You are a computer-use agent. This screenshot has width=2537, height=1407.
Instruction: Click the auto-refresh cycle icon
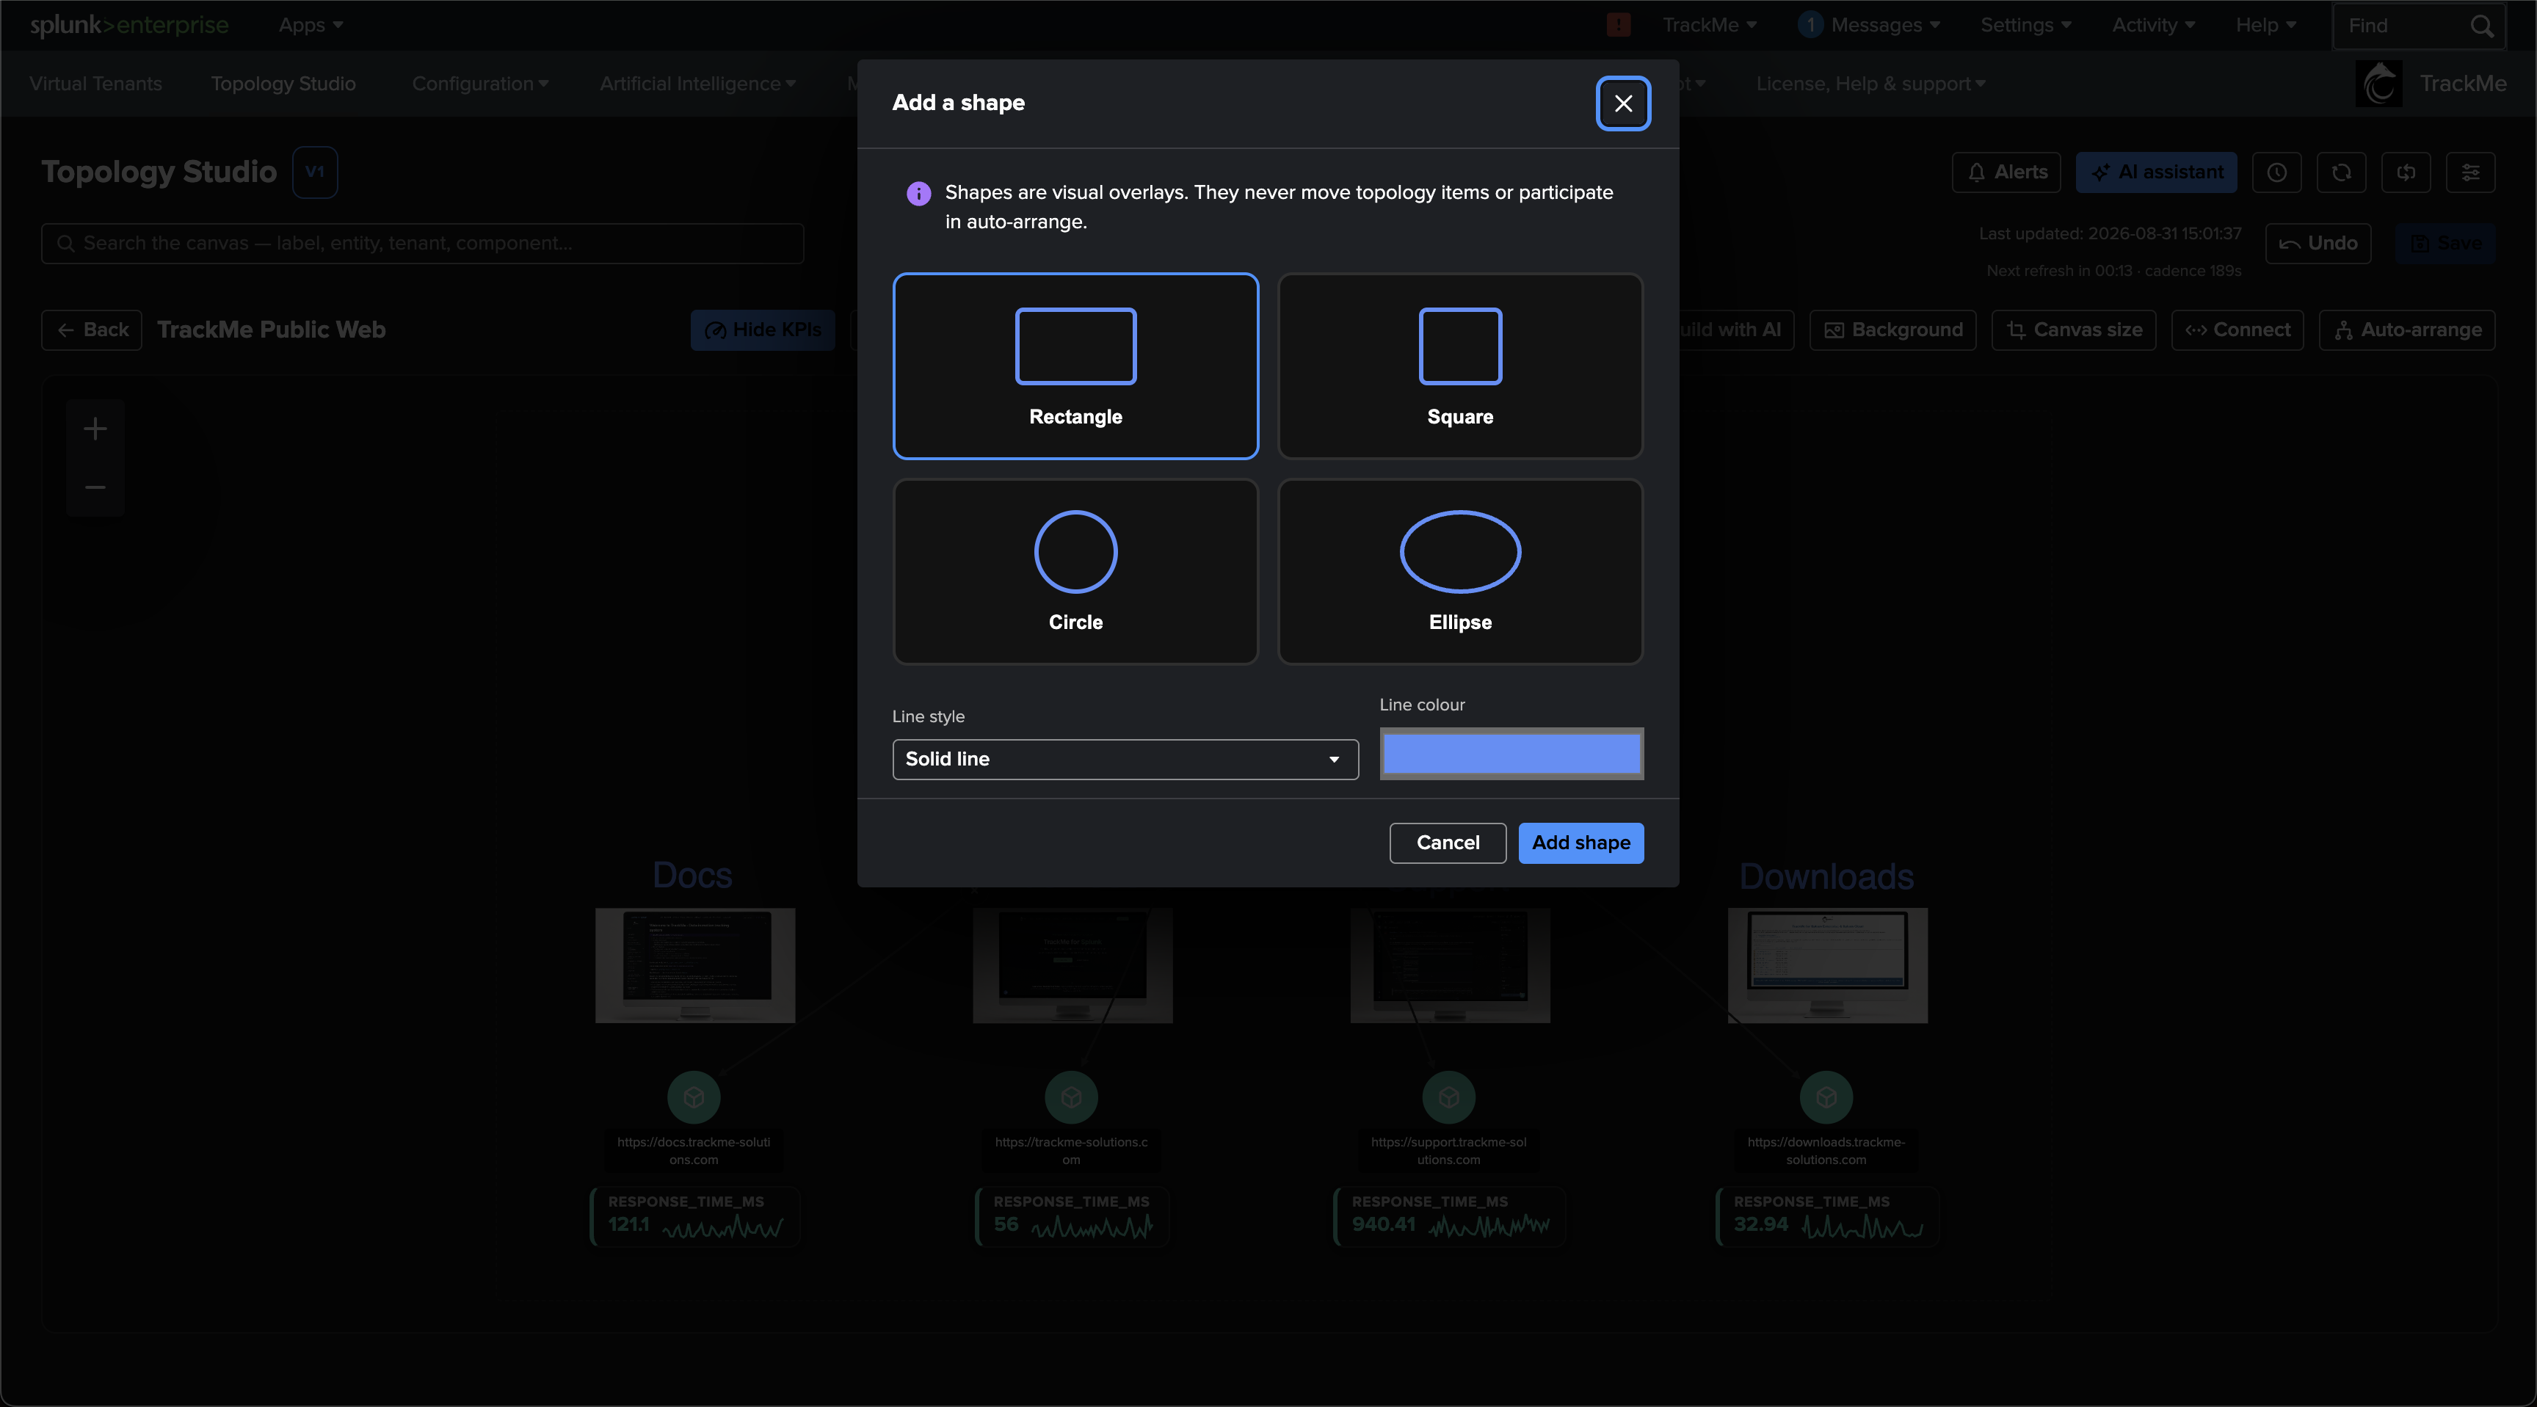[2406, 172]
